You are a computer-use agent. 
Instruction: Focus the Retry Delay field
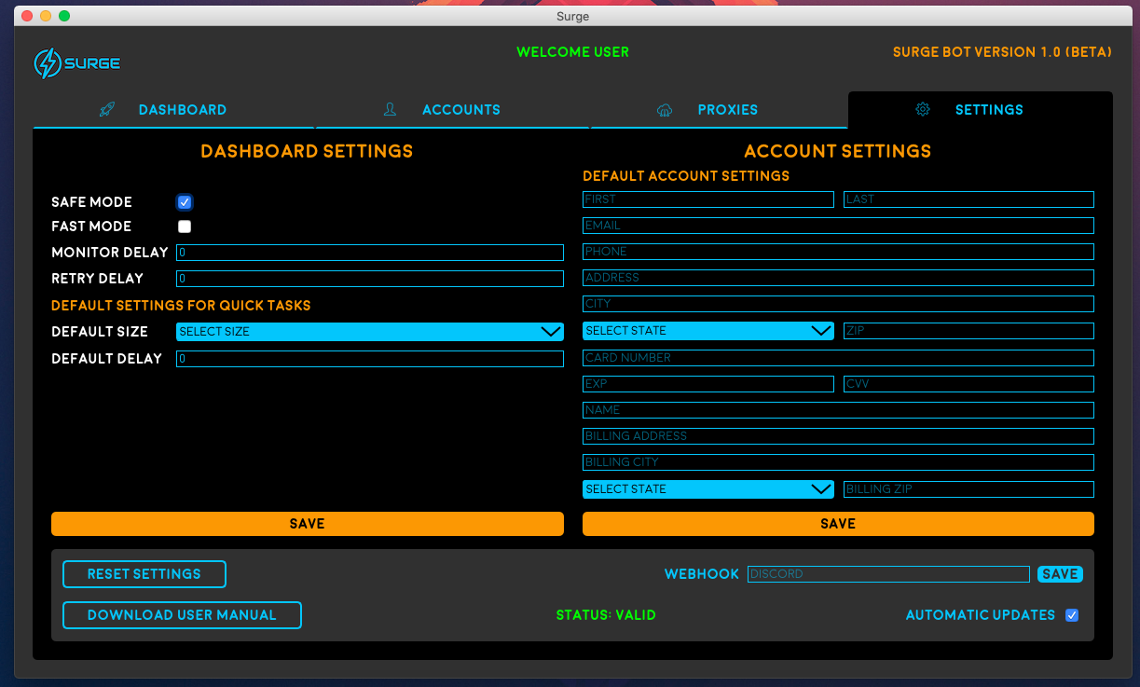coord(370,279)
